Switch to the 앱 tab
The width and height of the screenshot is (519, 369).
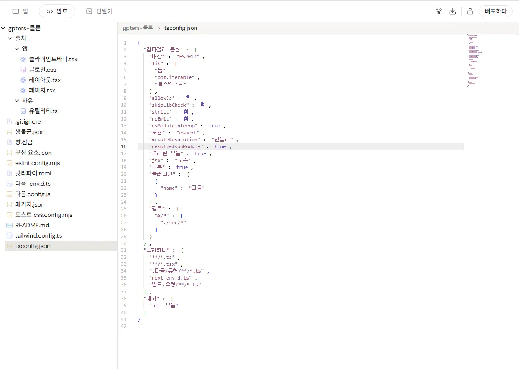20,11
